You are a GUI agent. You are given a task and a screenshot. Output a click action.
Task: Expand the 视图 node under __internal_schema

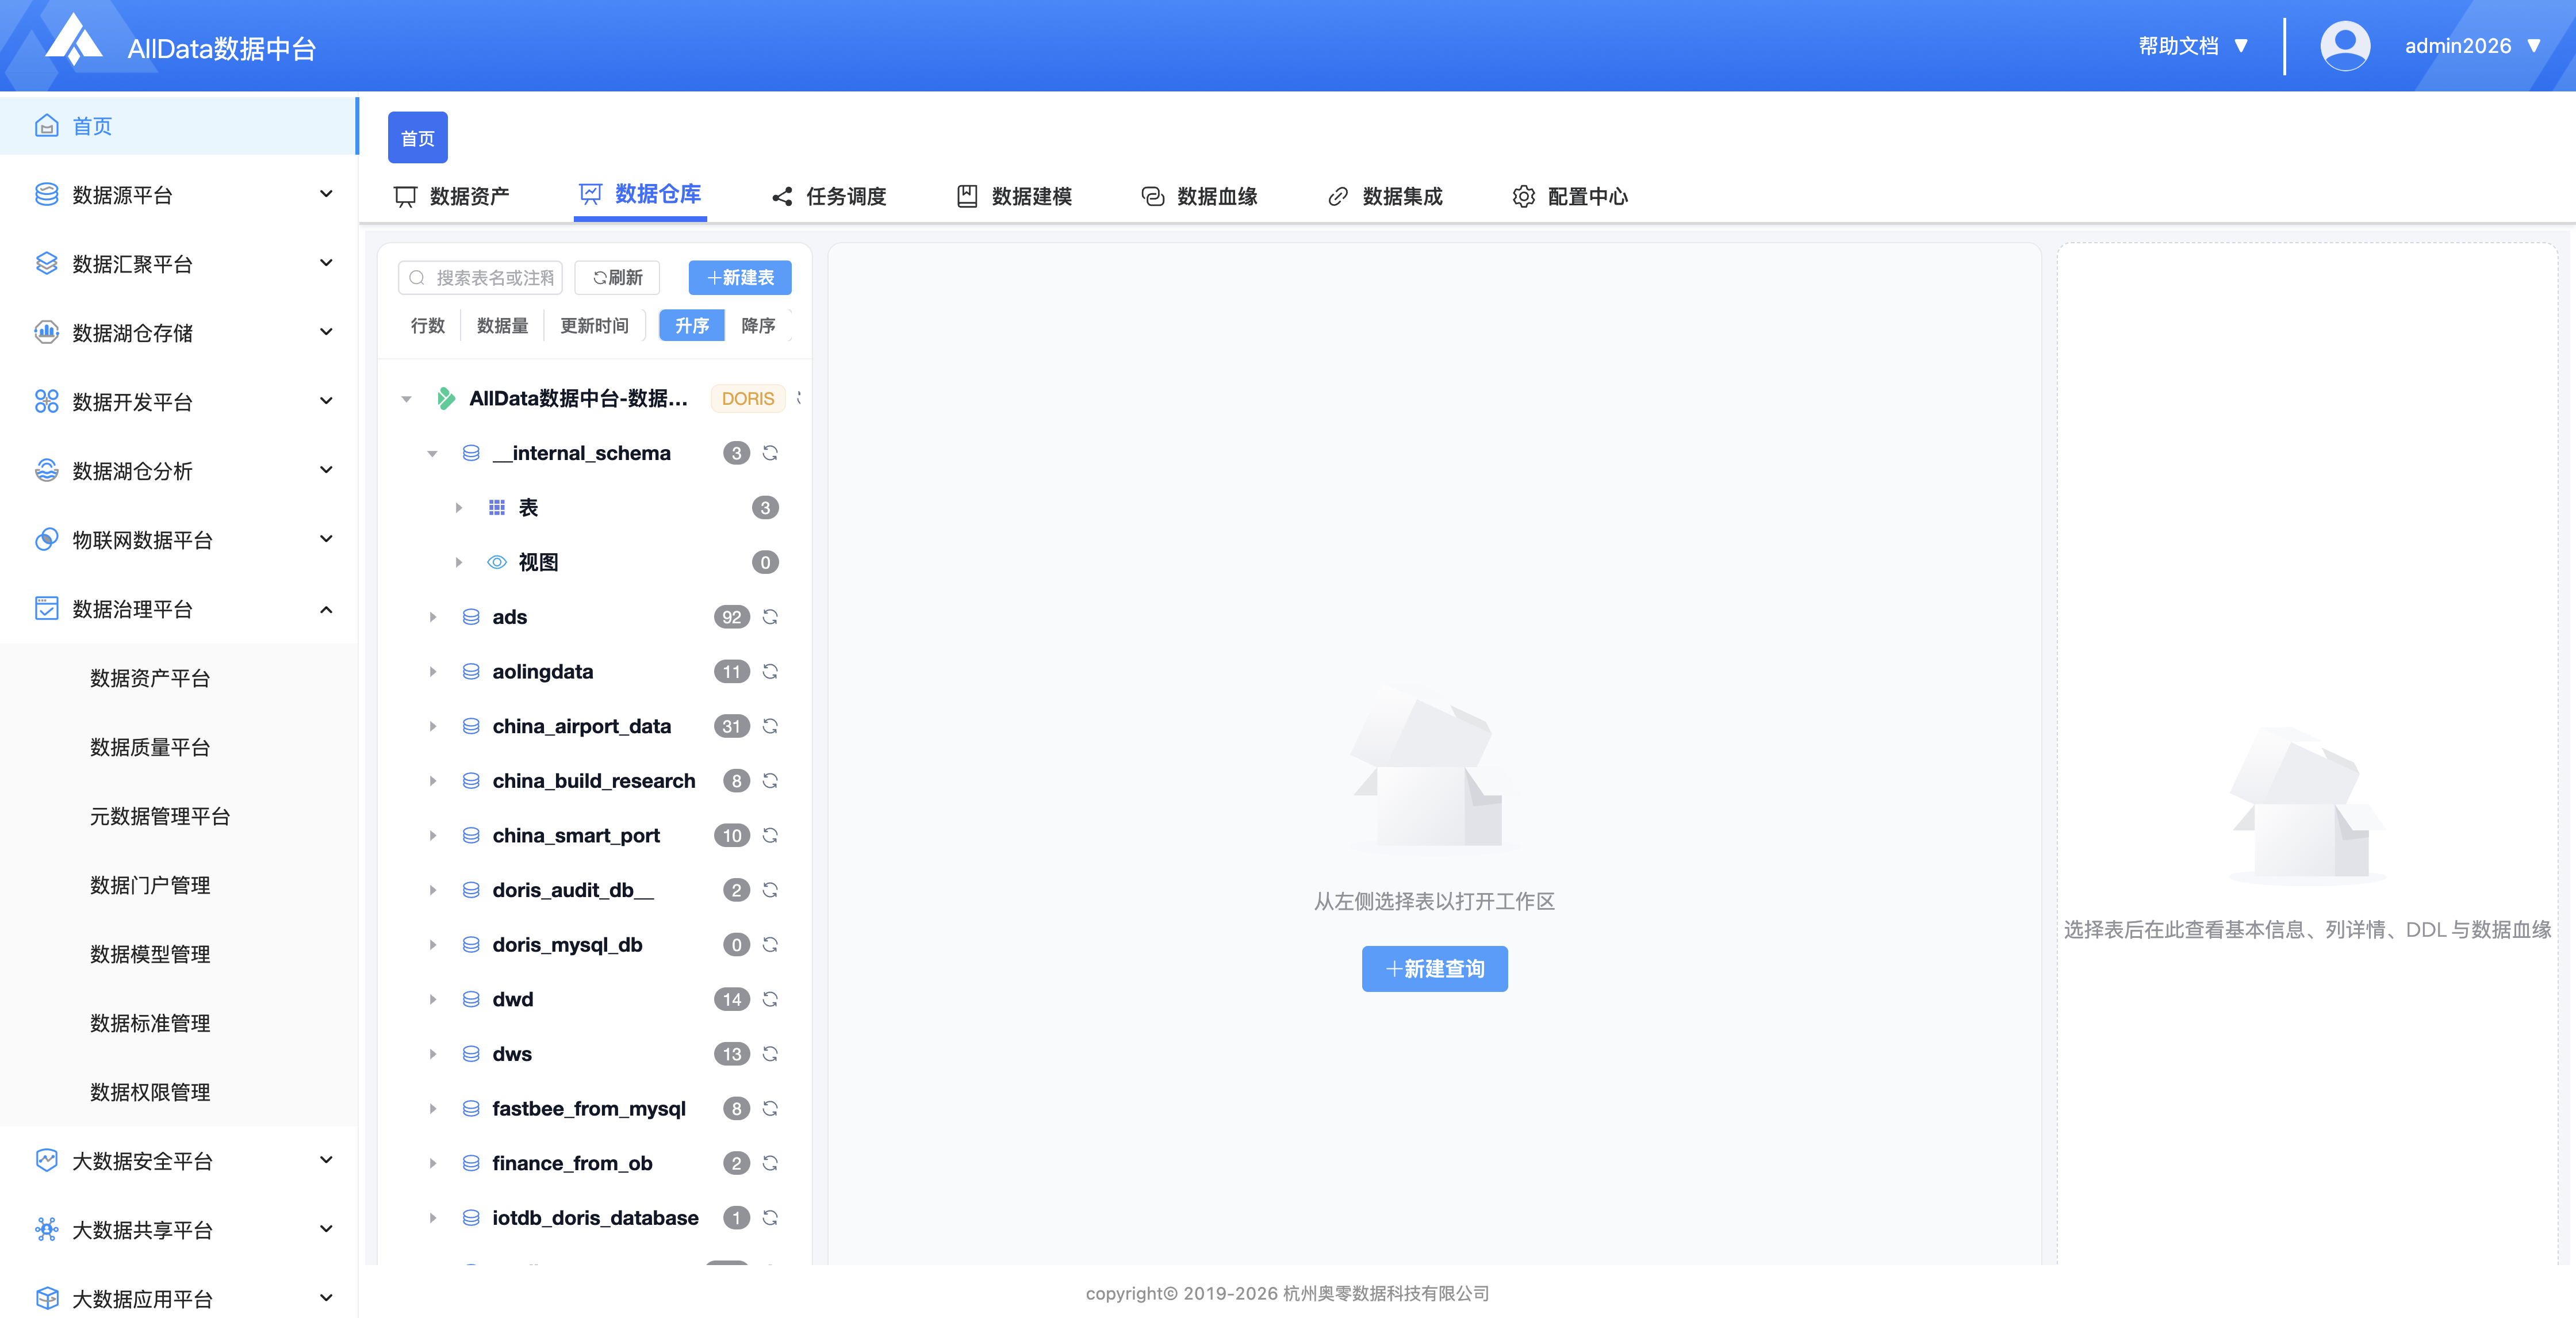click(459, 563)
